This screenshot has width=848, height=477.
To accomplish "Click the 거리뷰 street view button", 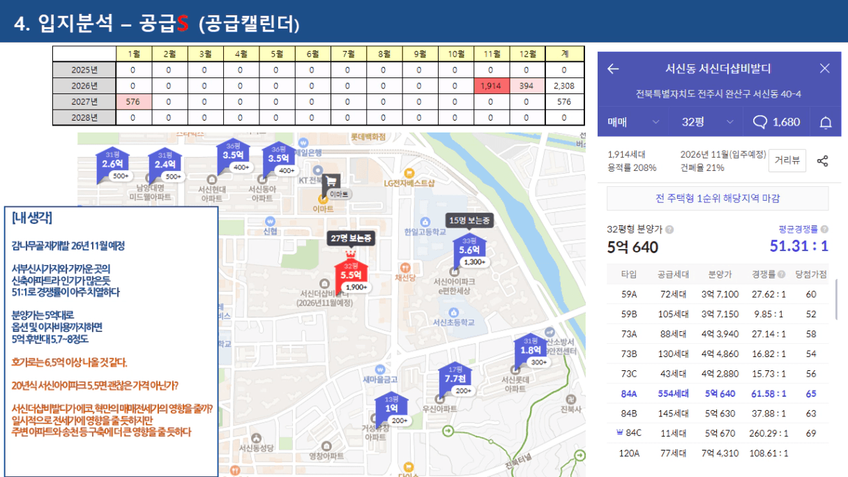I will pyautogui.click(x=787, y=160).
